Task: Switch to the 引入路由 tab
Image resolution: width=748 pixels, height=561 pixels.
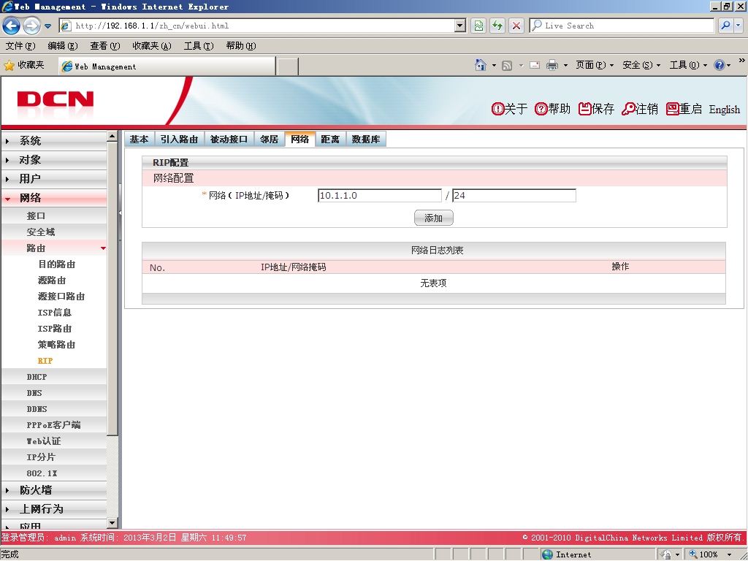Action: point(180,140)
